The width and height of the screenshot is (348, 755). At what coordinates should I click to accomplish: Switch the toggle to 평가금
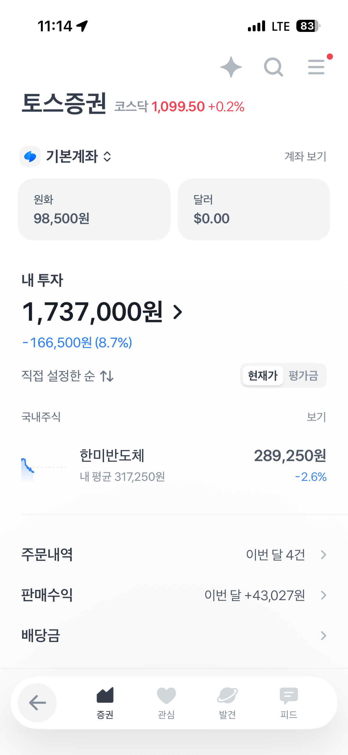point(303,376)
